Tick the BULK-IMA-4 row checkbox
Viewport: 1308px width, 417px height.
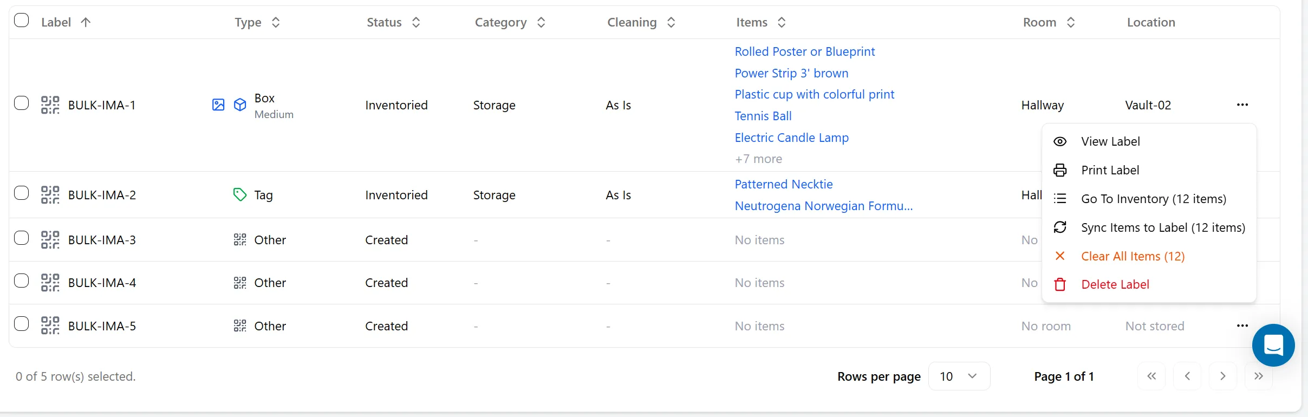click(x=22, y=281)
